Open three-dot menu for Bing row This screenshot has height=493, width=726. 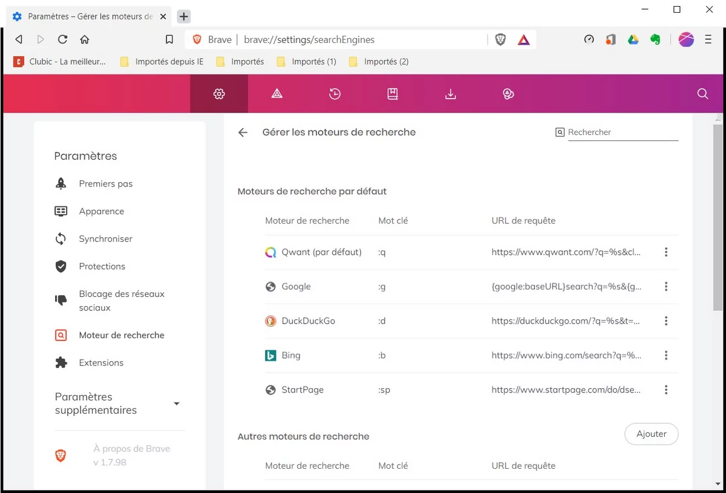(x=666, y=356)
